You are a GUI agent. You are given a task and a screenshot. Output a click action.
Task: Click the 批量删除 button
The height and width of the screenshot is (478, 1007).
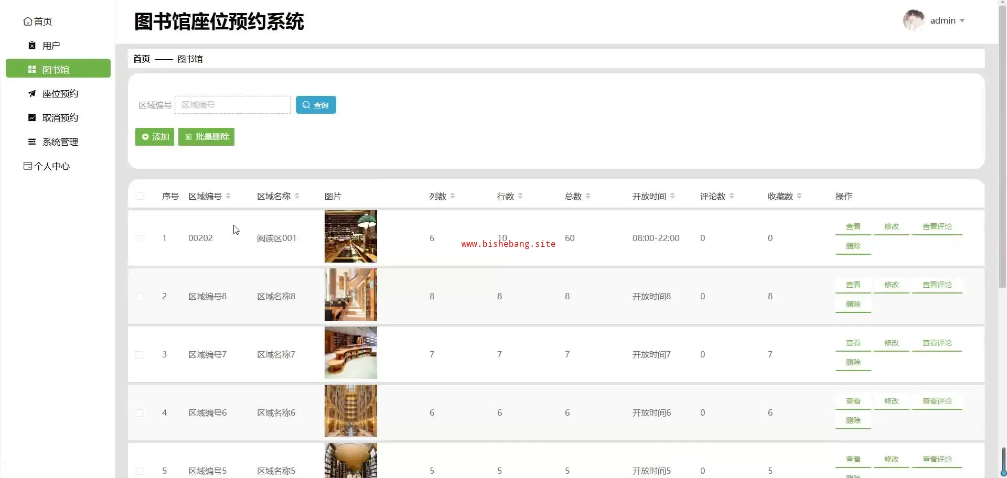point(206,137)
